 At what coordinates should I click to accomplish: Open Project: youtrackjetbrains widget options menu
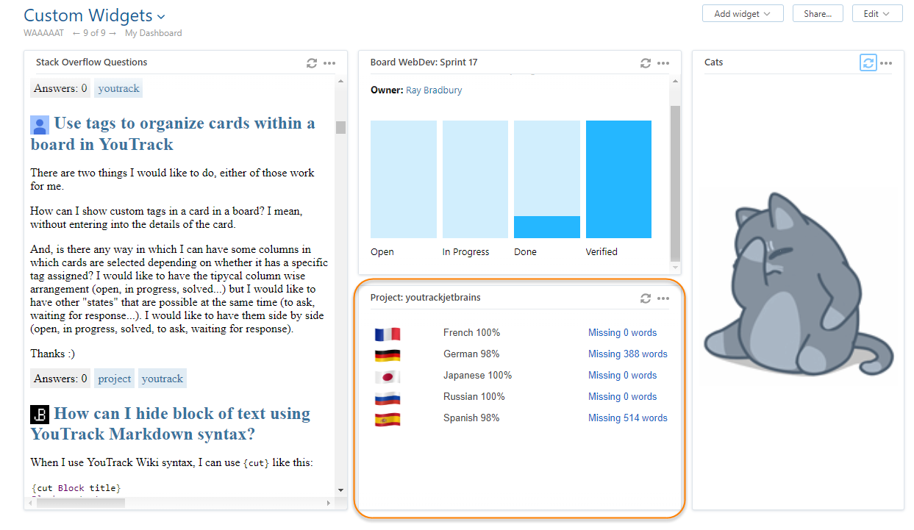tap(663, 298)
